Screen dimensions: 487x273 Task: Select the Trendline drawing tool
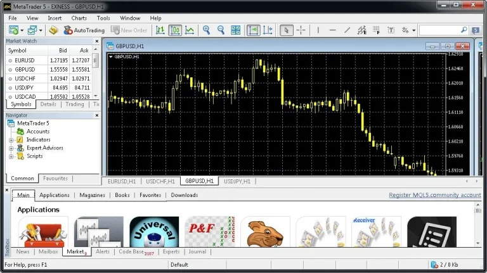pyautogui.click(x=347, y=30)
